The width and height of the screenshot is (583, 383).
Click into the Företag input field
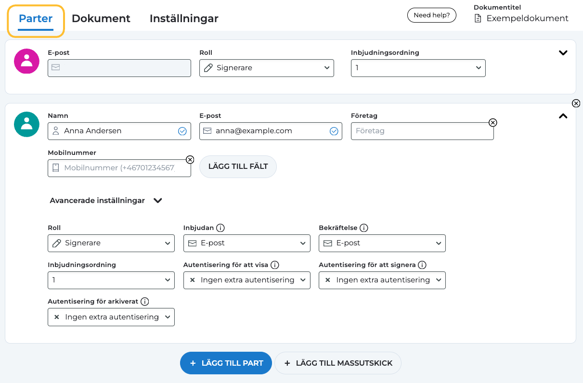419,131
